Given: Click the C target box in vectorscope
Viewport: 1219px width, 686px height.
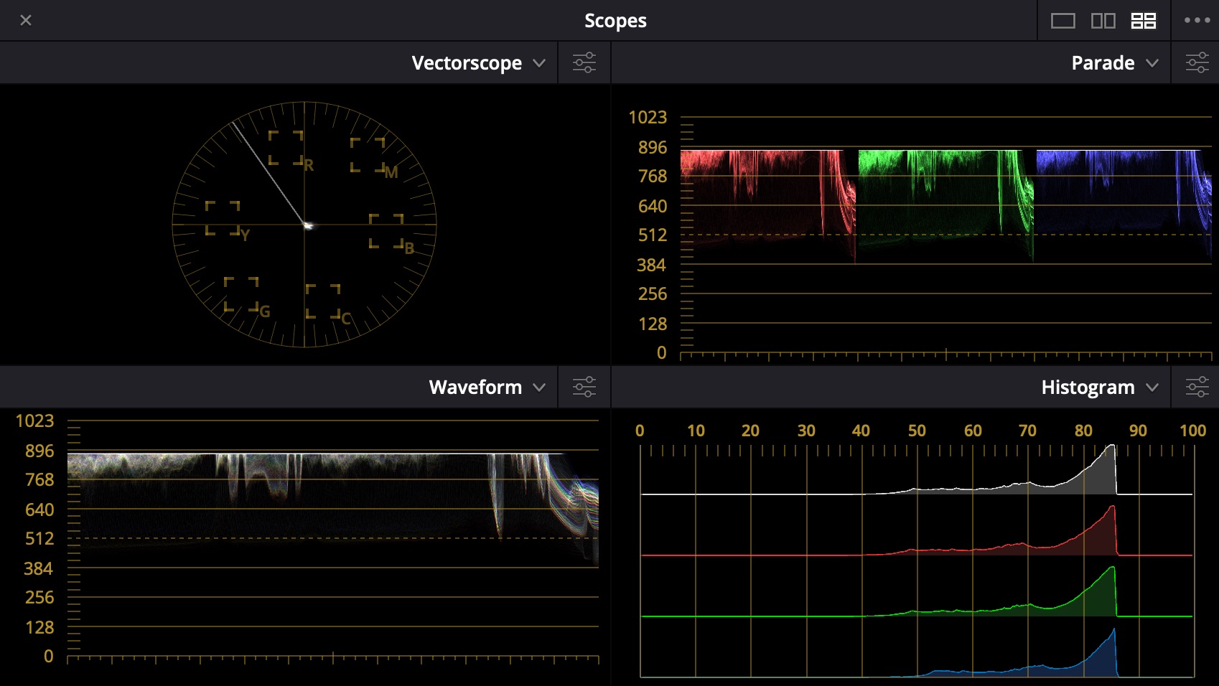Looking at the screenshot, I should pos(323,301).
